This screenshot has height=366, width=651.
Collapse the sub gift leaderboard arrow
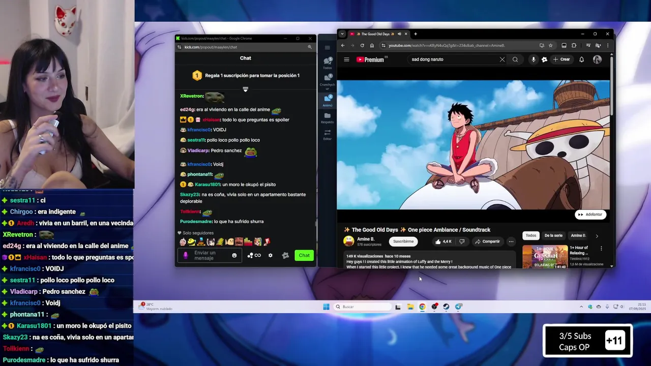click(246, 89)
